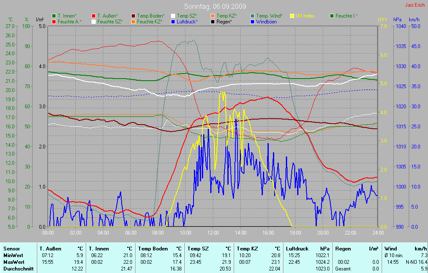Click the MinWert row header
428x273 pixels.
[13, 255]
